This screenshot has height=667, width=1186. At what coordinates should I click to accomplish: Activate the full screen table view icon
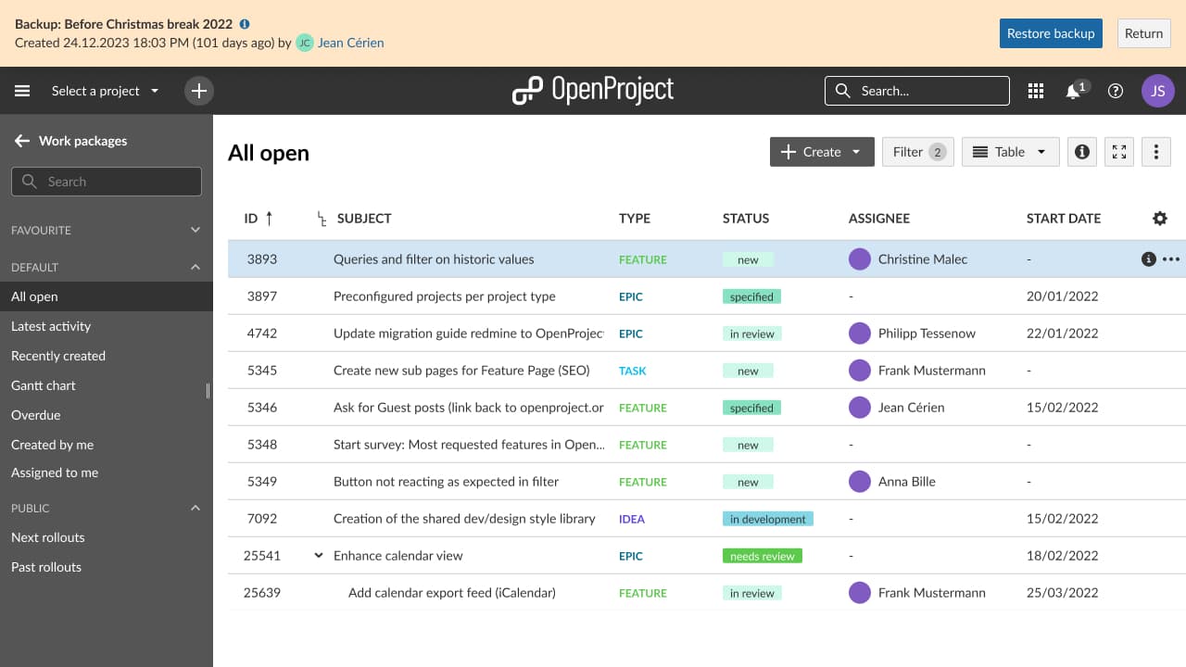click(x=1118, y=151)
